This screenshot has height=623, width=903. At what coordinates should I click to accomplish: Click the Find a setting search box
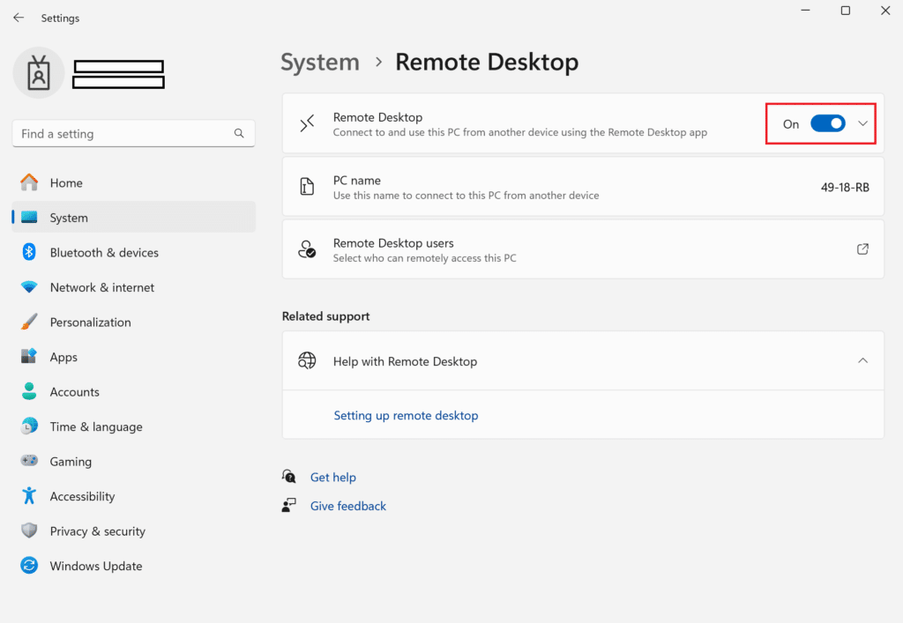tap(132, 133)
